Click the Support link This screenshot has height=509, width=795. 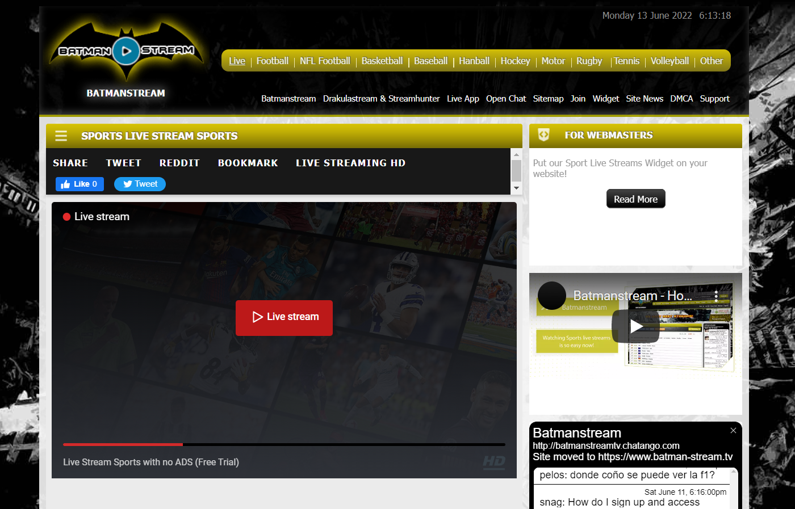tap(714, 99)
